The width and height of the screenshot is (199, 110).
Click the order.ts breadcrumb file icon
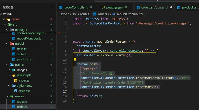click(x=95, y=14)
